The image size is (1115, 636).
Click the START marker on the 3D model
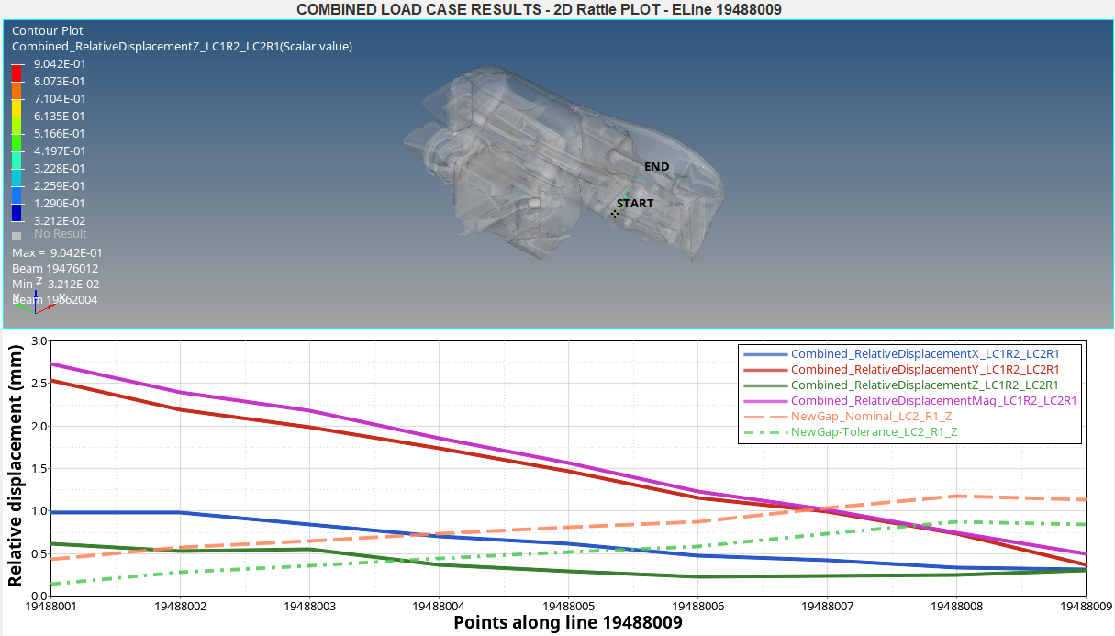click(634, 203)
